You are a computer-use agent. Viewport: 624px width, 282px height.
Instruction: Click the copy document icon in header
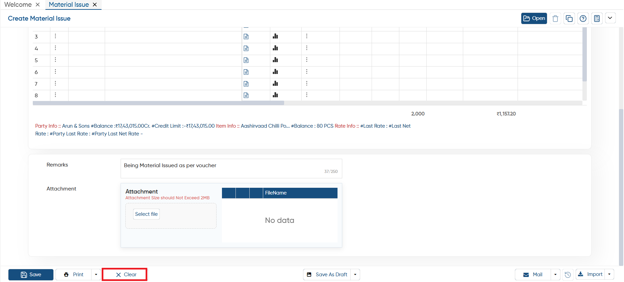(569, 19)
